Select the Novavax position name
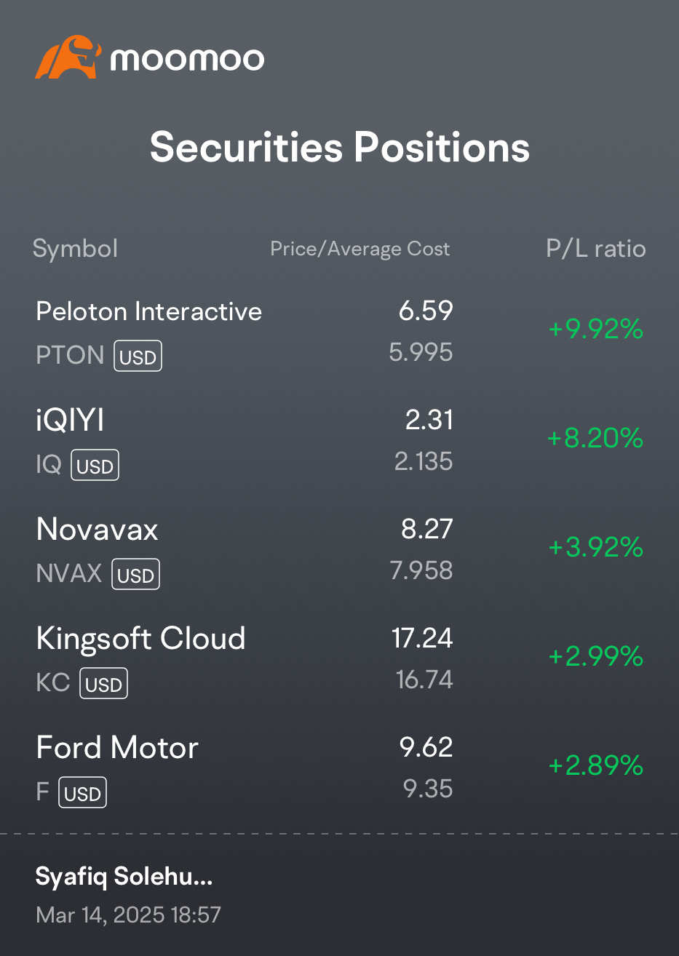679x956 pixels. (97, 529)
